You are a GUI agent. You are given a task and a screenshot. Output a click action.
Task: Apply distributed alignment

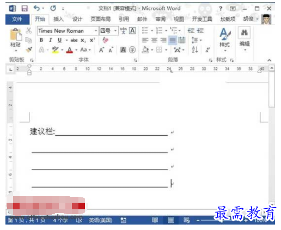pos(182,40)
